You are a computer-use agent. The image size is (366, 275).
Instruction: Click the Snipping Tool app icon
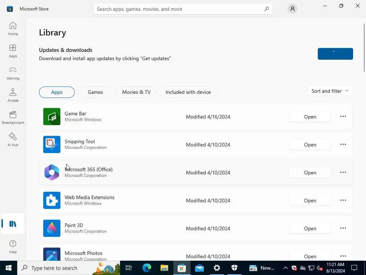tap(52, 145)
